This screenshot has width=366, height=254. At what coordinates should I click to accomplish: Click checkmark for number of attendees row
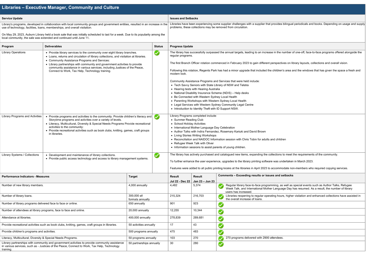221,212
